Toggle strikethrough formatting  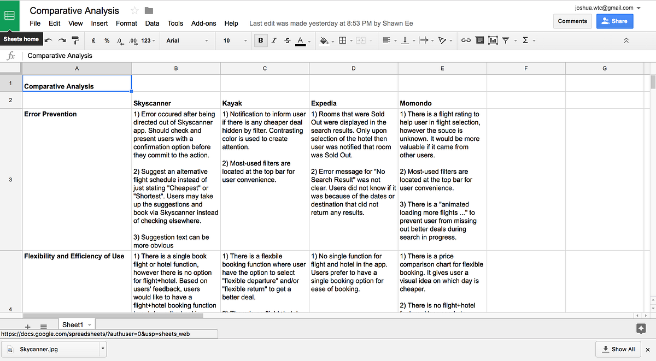click(287, 40)
